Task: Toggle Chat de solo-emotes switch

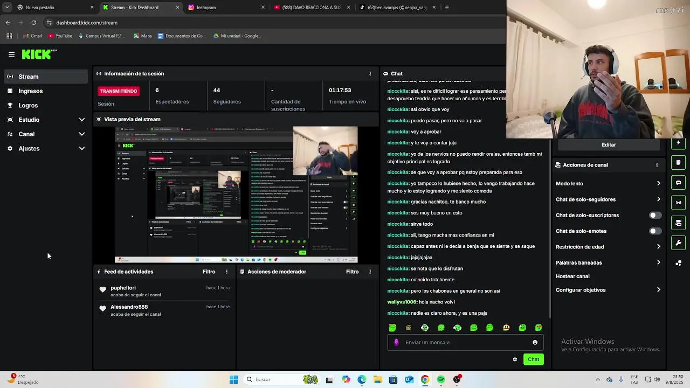Action: (654, 231)
